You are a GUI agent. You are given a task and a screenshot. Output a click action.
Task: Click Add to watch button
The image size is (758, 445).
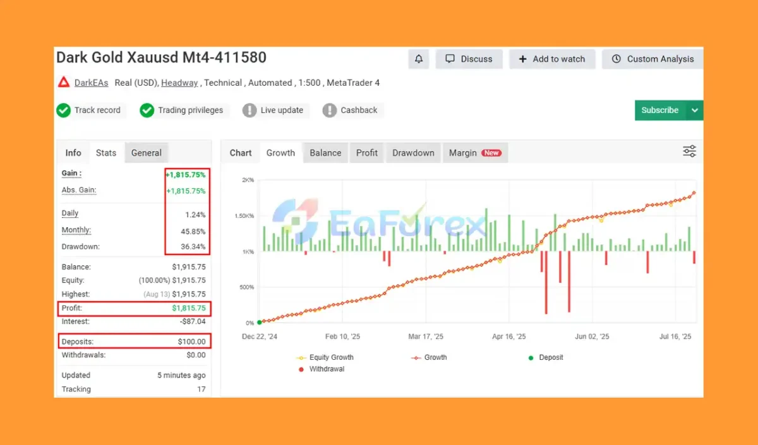[x=552, y=59]
